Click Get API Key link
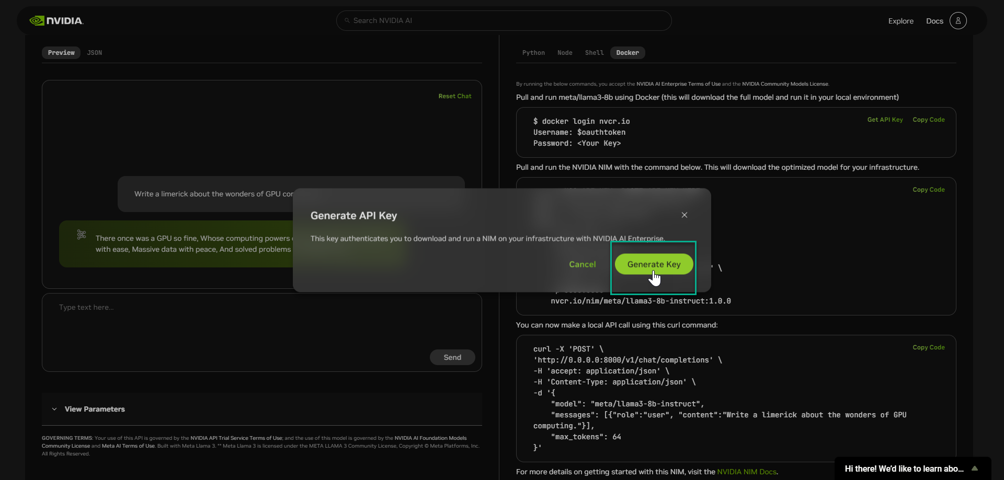Image resolution: width=1004 pixels, height=480 pixels. (885, 120)
